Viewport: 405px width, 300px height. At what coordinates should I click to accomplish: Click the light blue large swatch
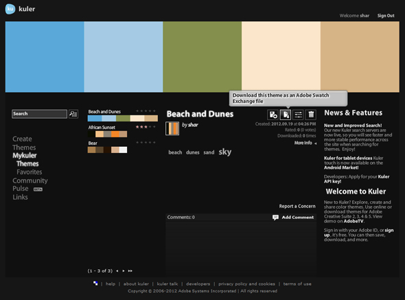click(x=124, y=57)
